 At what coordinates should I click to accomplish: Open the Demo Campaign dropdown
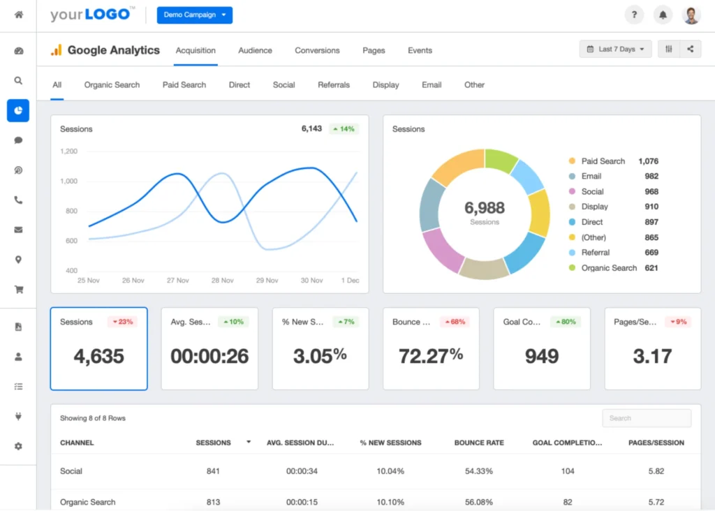tap(194, 15)
